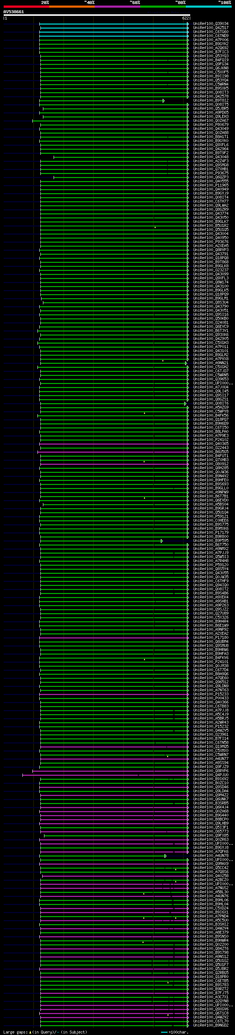Click the green ~80% identity color band

pos(163,7)
